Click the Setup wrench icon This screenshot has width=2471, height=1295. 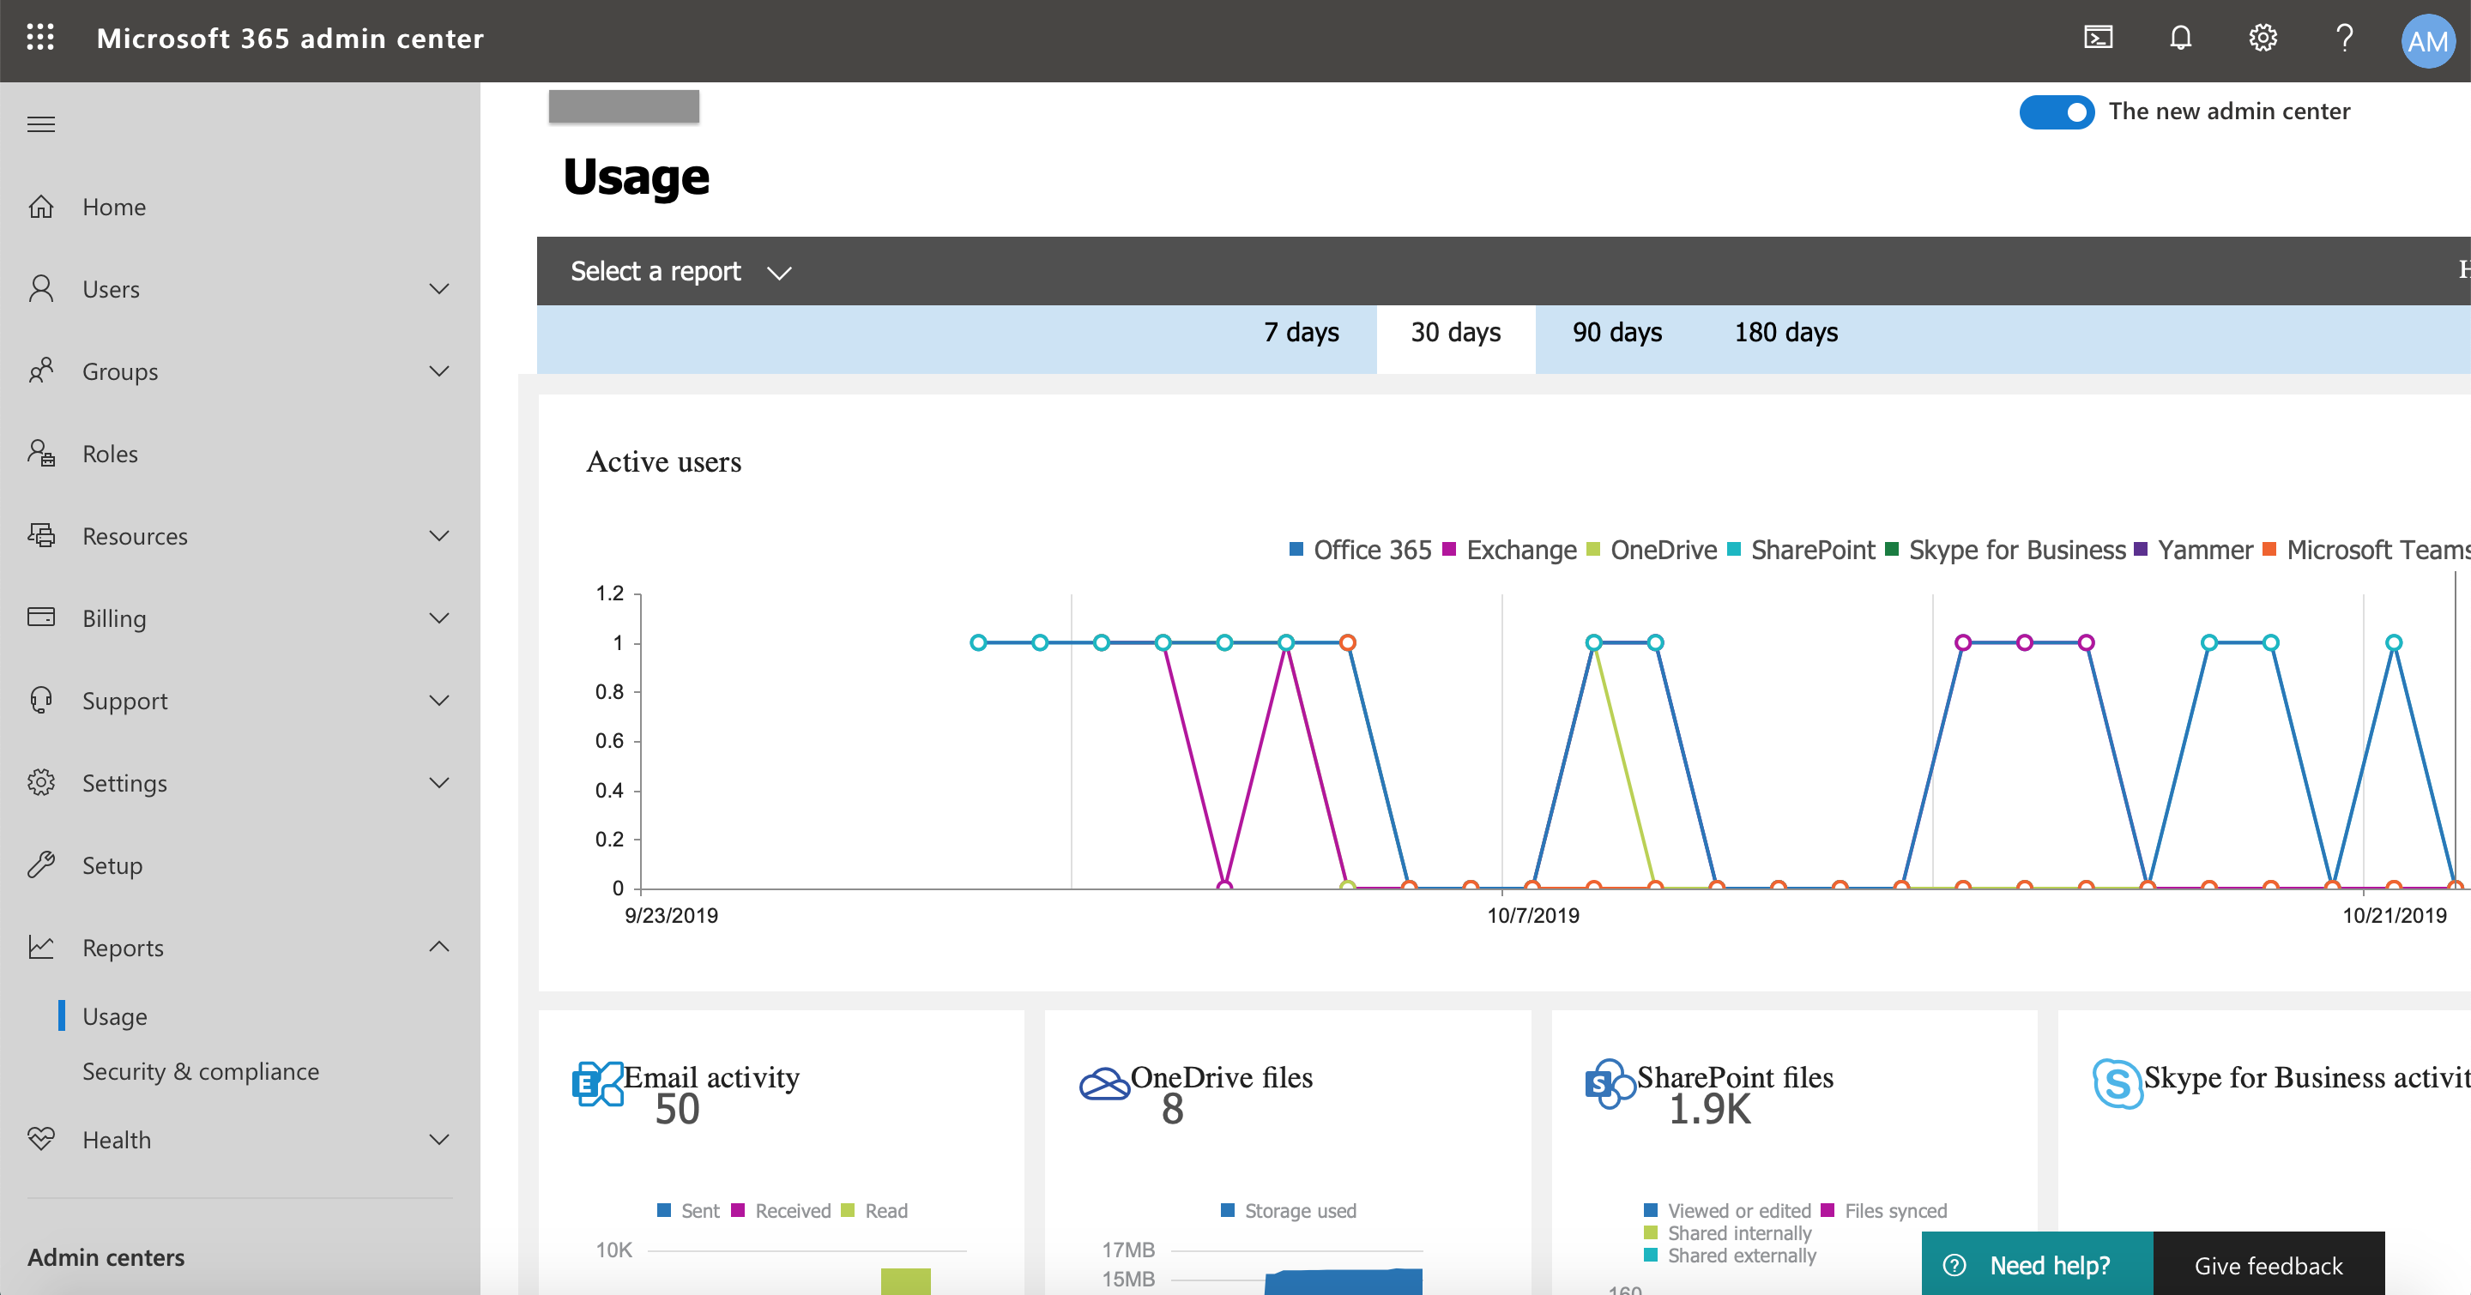[41, 865]
